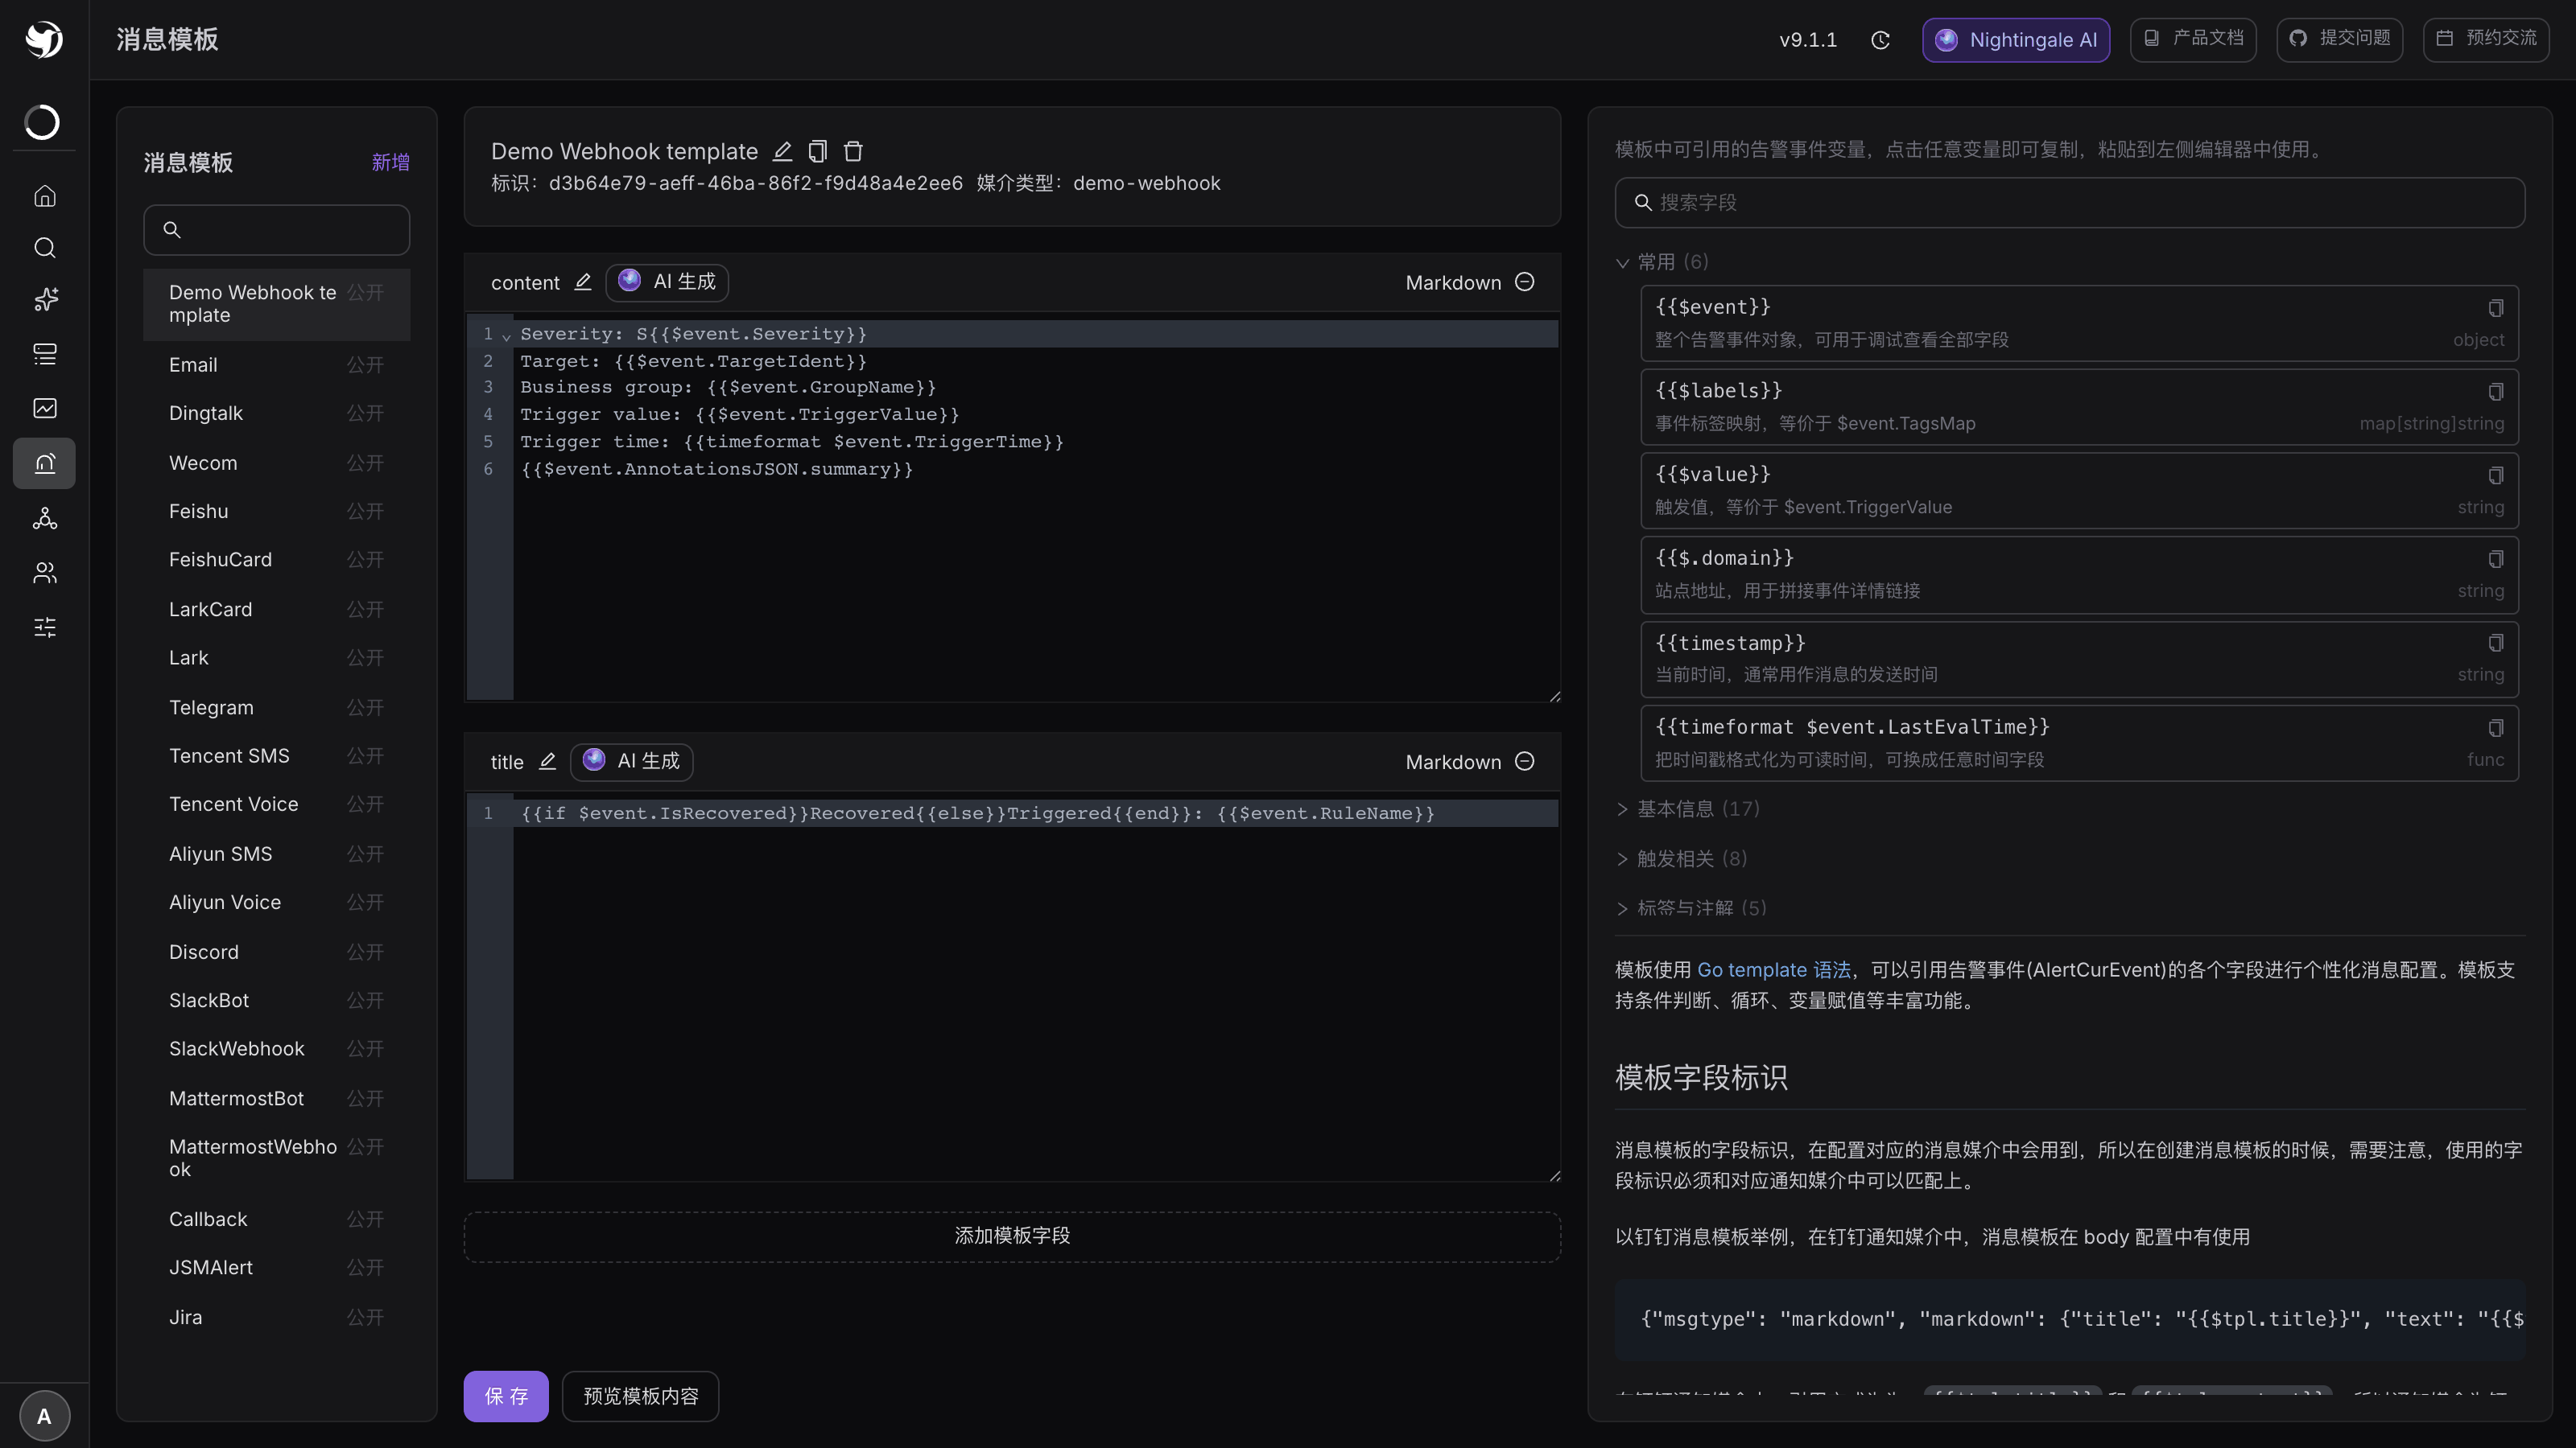Screen dimensions: 2576x1448
Task: Open Nightingale AI assistant
Action: coord(2016,40)
